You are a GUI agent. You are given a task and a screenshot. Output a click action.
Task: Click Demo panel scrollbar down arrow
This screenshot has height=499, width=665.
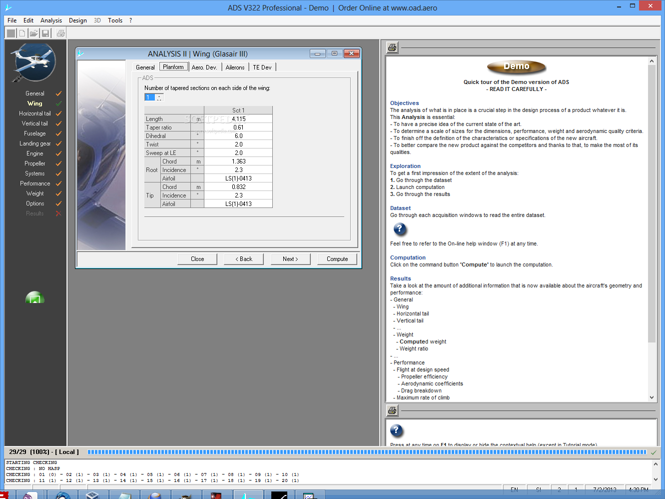coord(652,397)
